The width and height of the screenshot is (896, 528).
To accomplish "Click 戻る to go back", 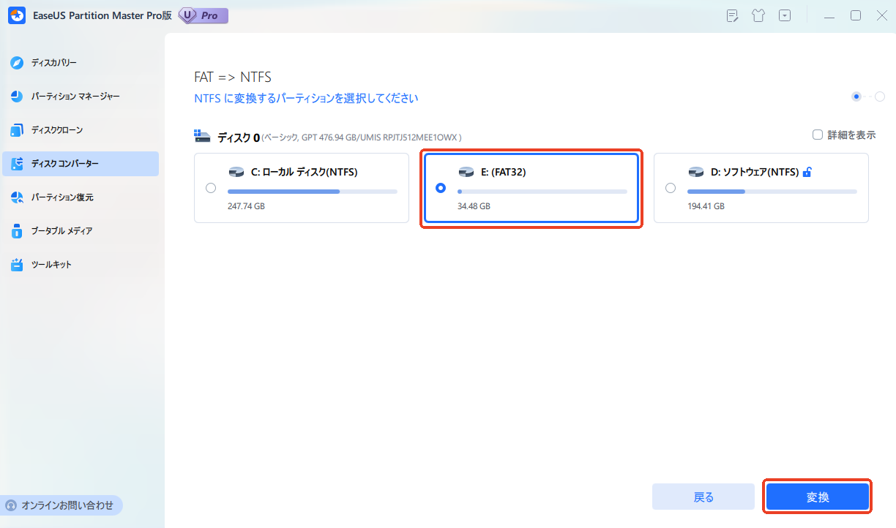I will coord(703,496).
